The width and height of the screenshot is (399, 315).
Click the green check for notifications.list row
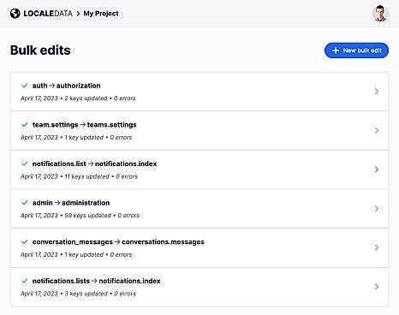pyautogui.click(x=25, y=163)
